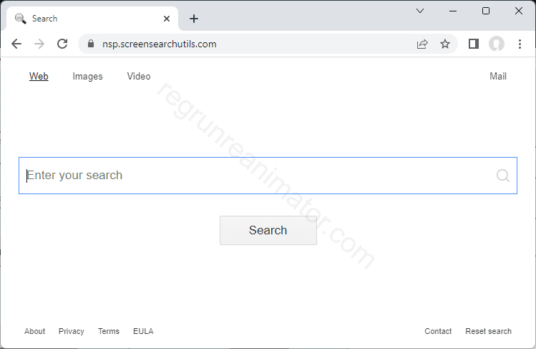Reload the page with refresh icon
This screenshot has height=349, width=536.
tap(62, 44)
